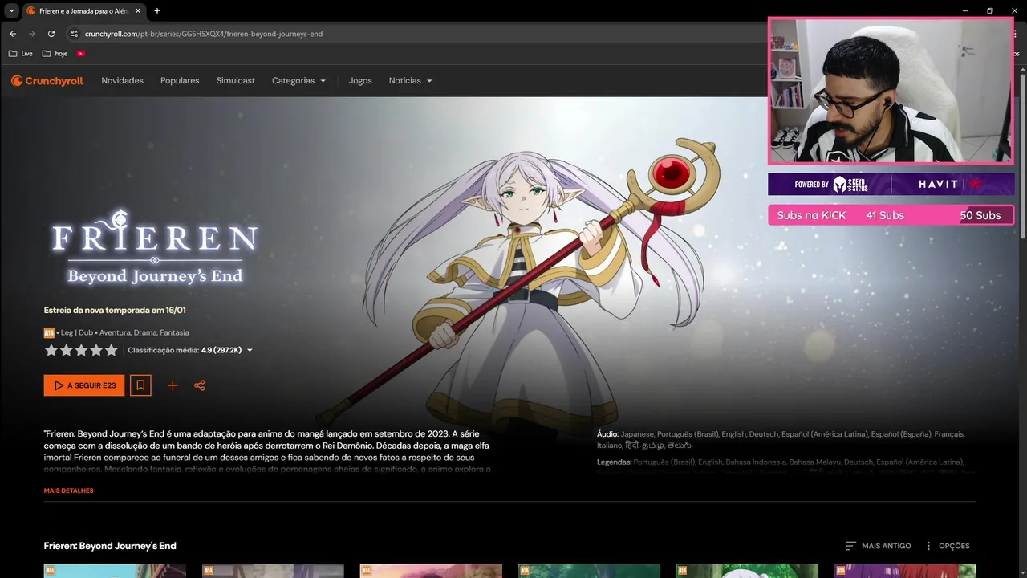Open the hoje bookmarks folder
Viewport: 1027px width, 578px height.
tap(55, 54)
